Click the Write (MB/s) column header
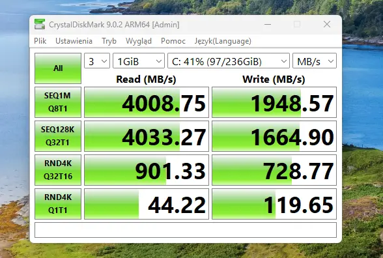383x258 pixels. (x=274, y=79)
